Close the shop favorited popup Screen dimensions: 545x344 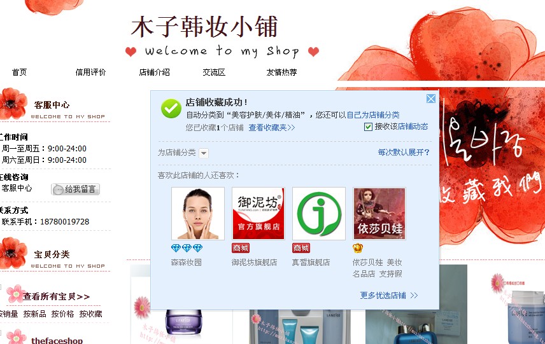430,99
